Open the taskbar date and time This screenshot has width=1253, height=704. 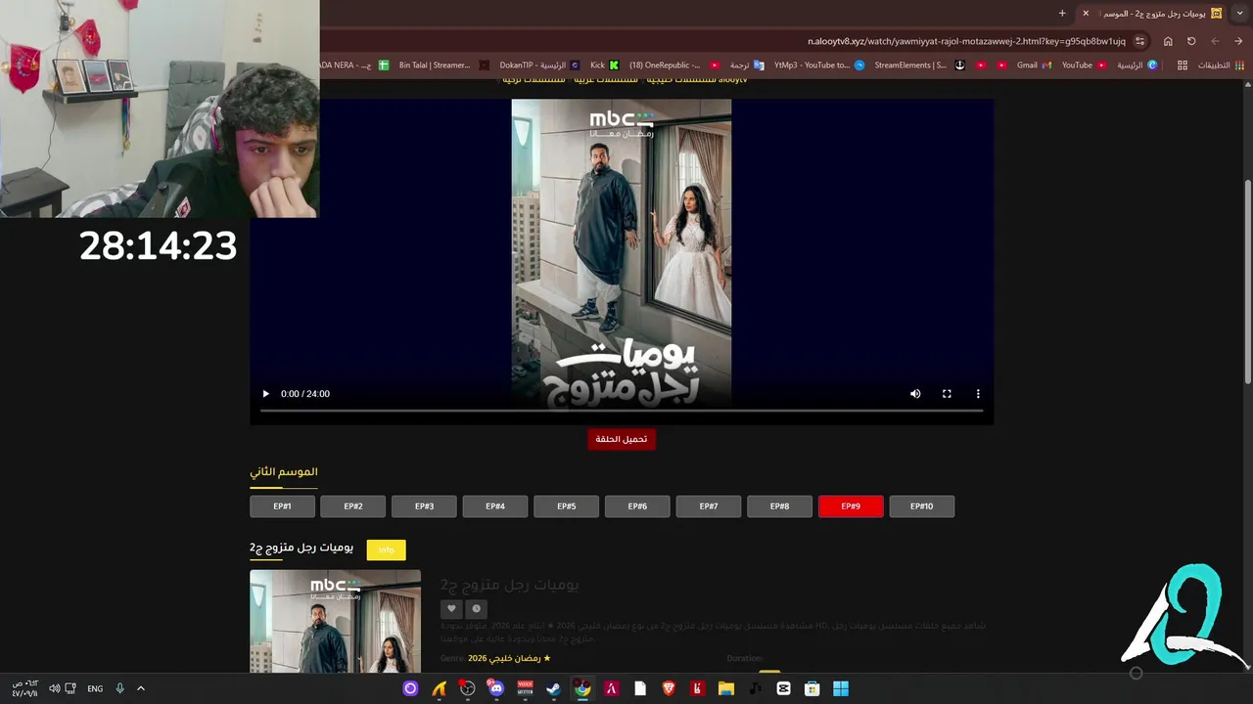pyautogui.click(x=24, y=687)
